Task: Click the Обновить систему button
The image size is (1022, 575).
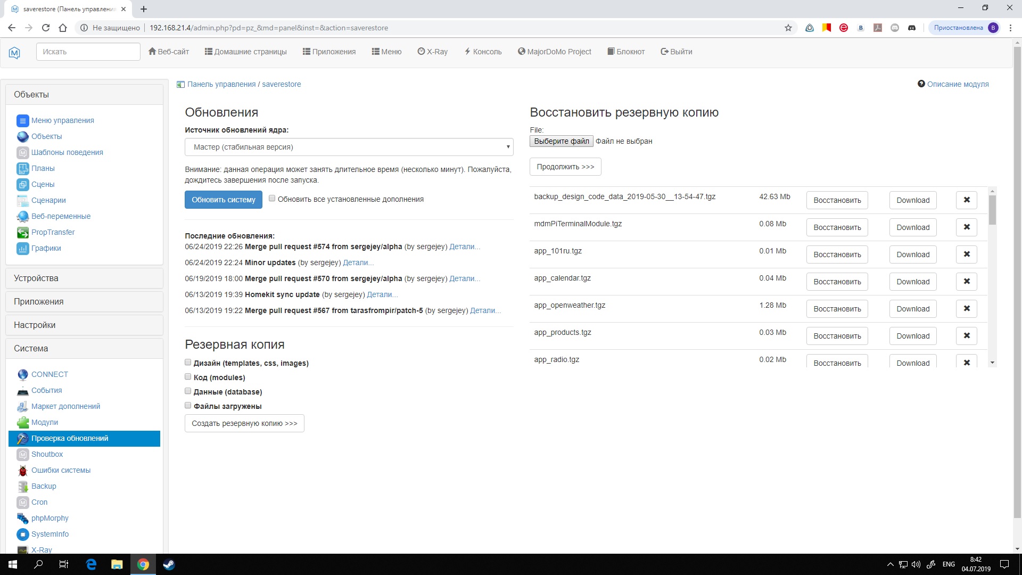Action: click(x=223, y=200)
